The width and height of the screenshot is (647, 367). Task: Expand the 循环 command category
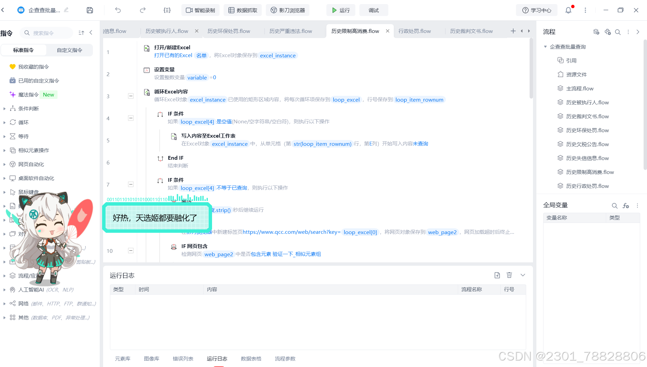pos(4,123)
